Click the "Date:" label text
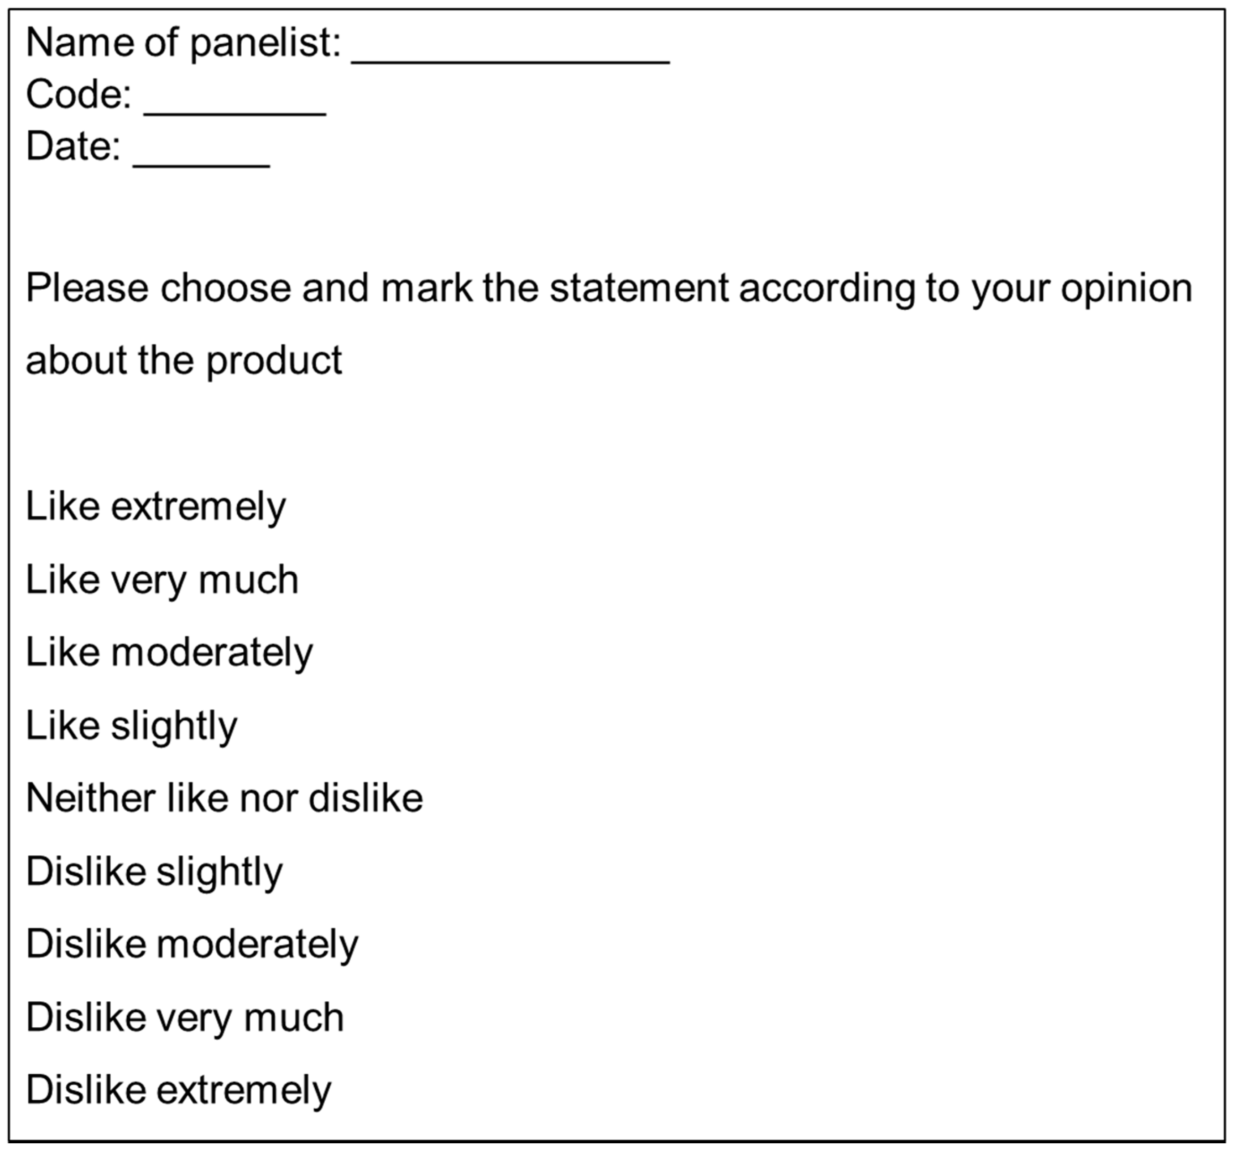This screenshot has width=1233, height=1150. [x=73, y=146]
